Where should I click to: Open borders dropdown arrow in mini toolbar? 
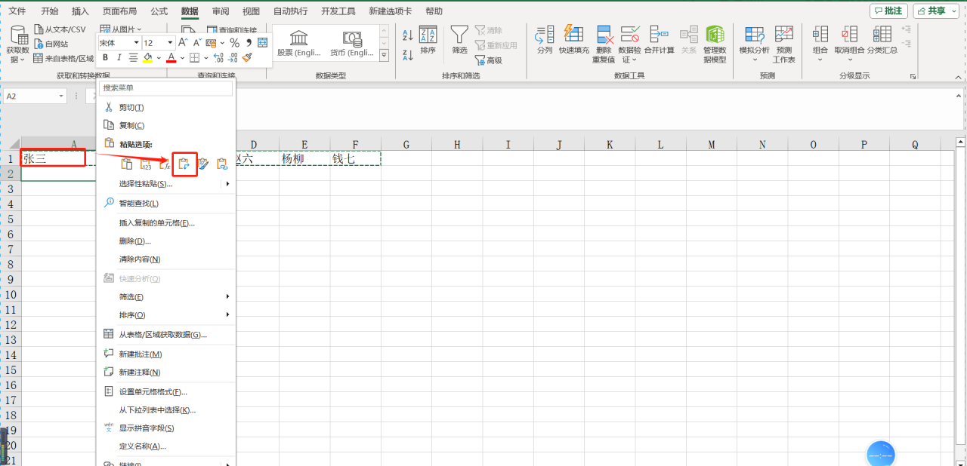click(206, 57)
